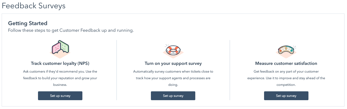This screenshot has width=347, height=109.
Task: Click the NPS speech bubbles icon
Action: point(60,49)
